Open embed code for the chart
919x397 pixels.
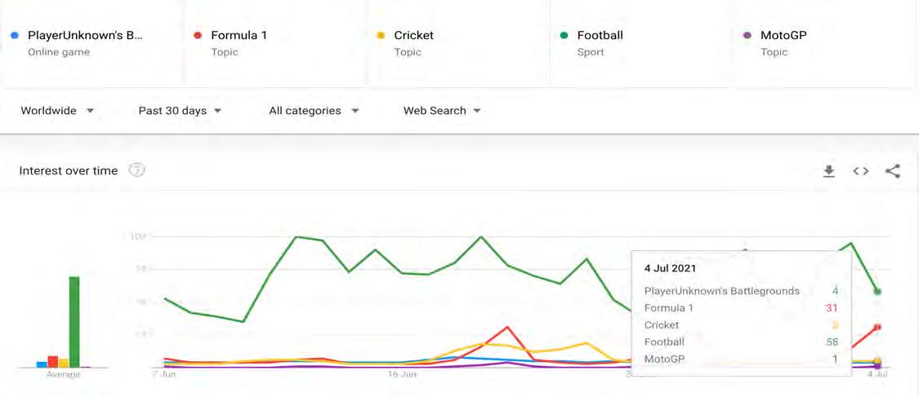point(860,170)
